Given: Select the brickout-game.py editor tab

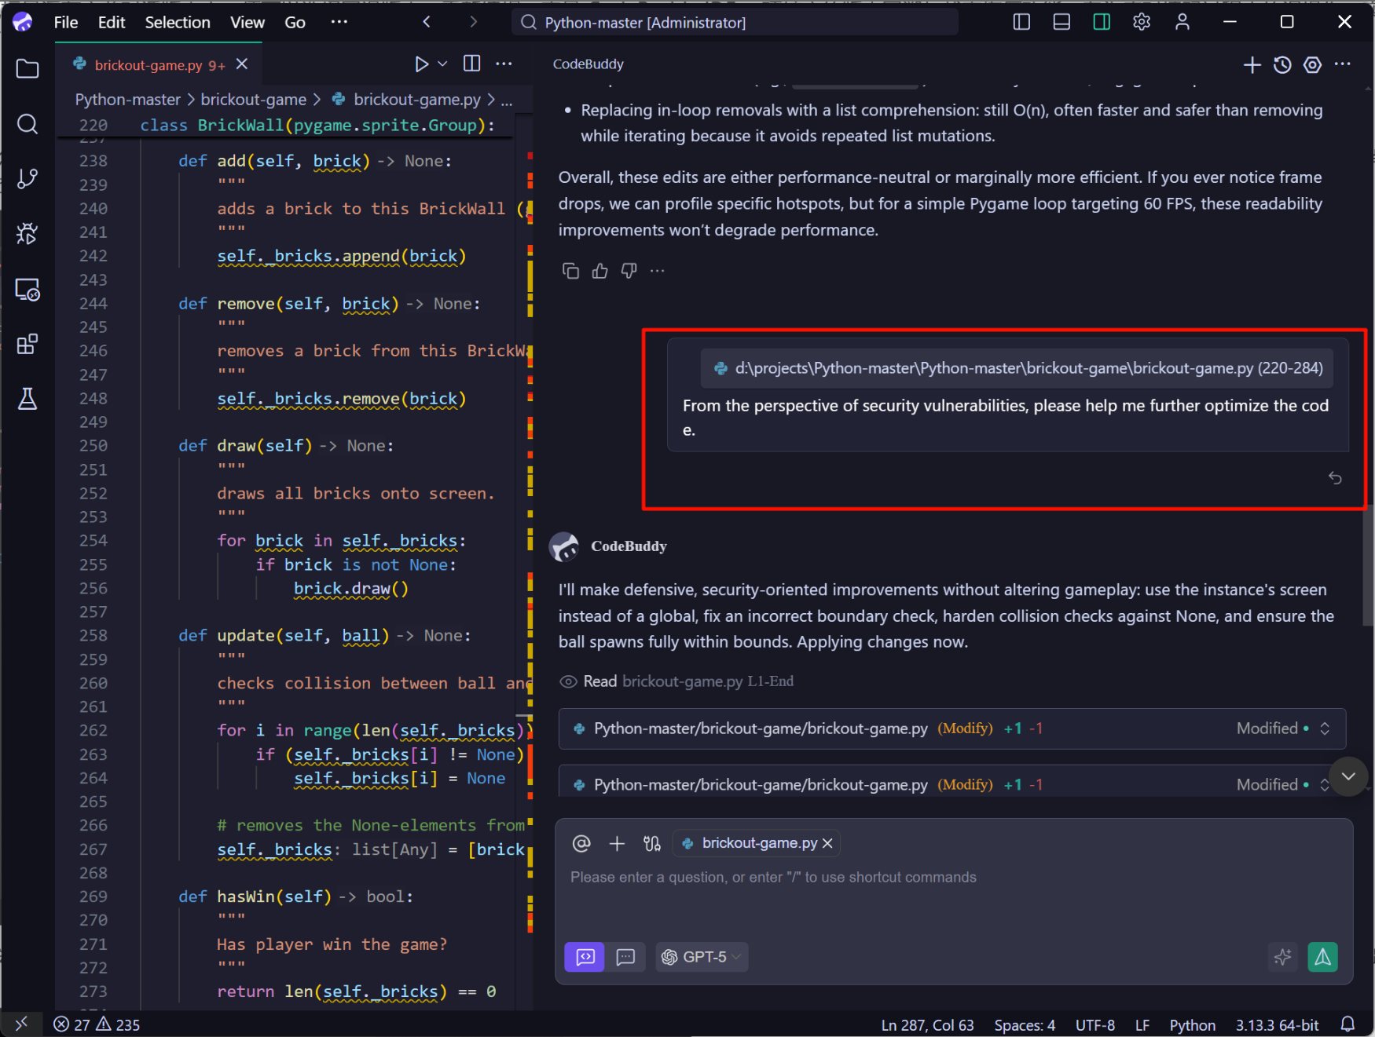Looking at the screenshot, I should (149, 64).
